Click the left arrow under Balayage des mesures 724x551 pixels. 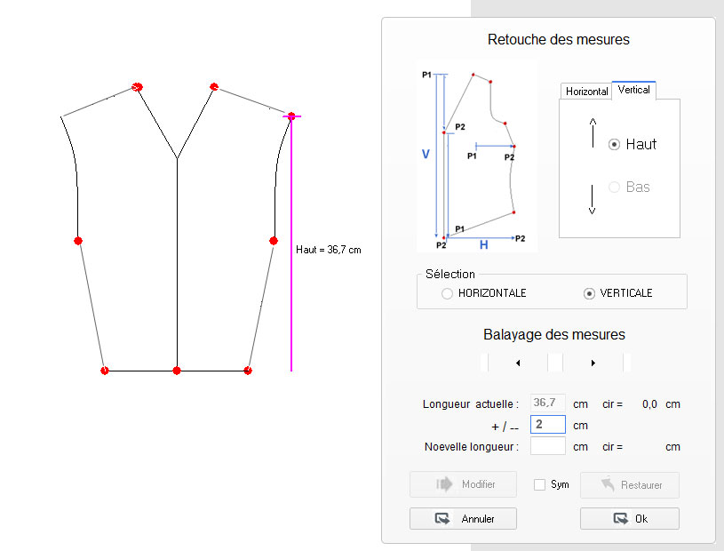518,363
